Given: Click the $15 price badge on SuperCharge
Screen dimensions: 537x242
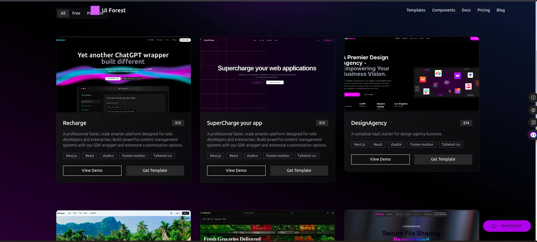Looking at the screenshot, I should 322,123.
